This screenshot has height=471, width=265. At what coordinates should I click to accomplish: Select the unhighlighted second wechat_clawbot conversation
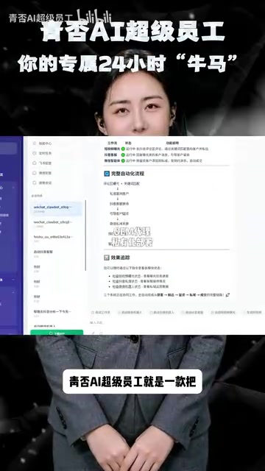(56, 224)
